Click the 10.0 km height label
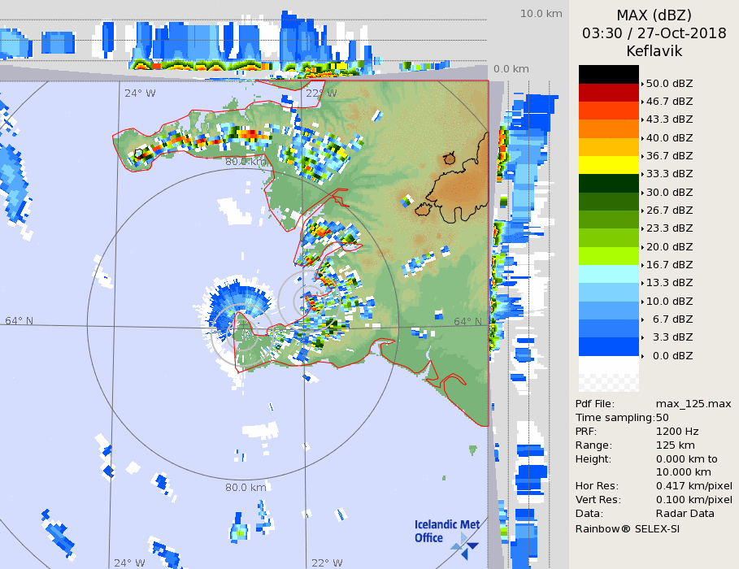This screenshot has width=739, height=569. tap(541, 14)
